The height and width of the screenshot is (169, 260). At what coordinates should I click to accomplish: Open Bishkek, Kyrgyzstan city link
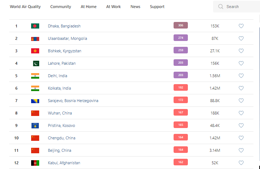64,51
